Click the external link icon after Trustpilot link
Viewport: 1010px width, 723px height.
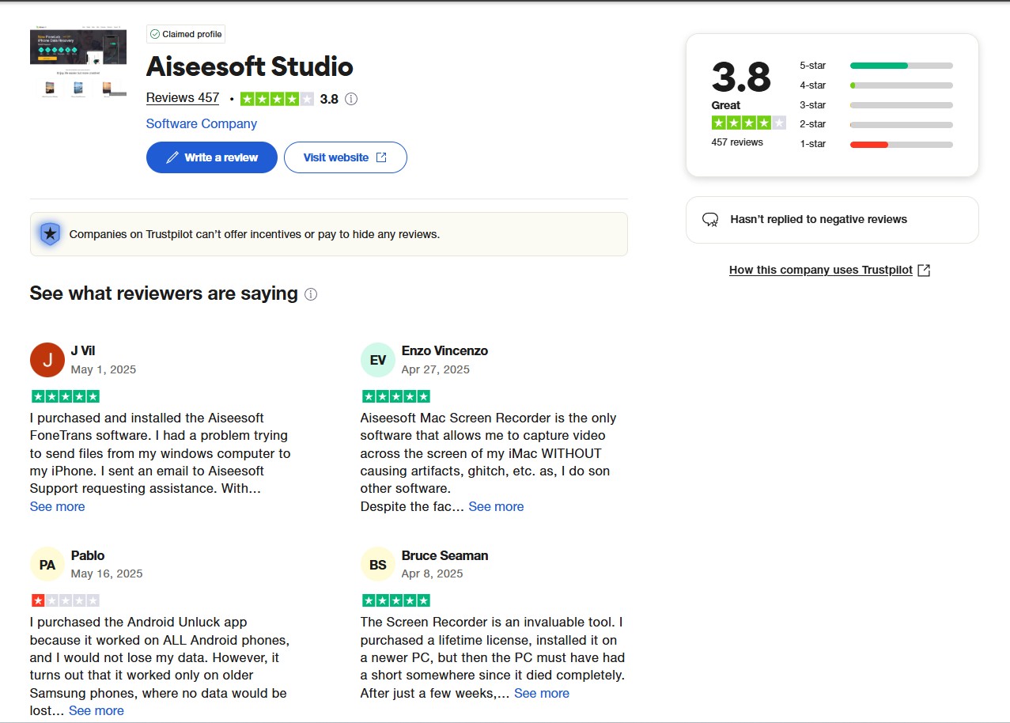pos(924,271)
